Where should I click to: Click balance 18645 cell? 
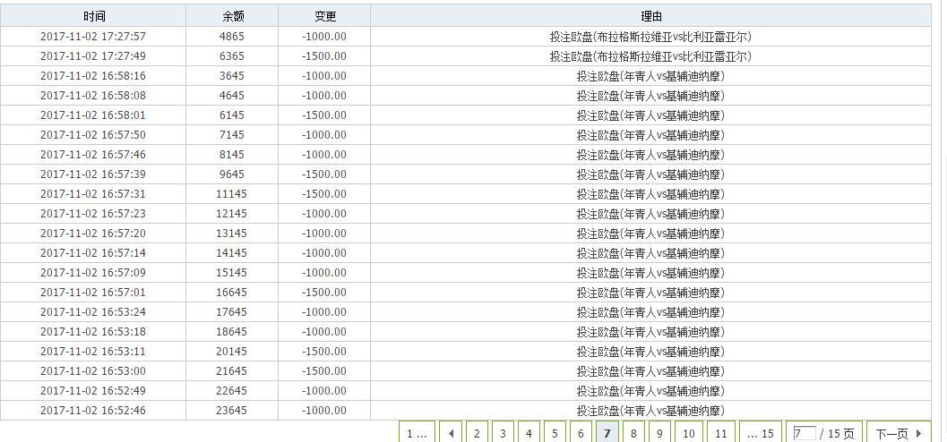pos(232,332)
